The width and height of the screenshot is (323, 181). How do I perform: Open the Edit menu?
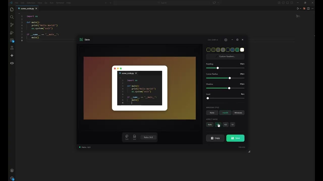(22, 3)
